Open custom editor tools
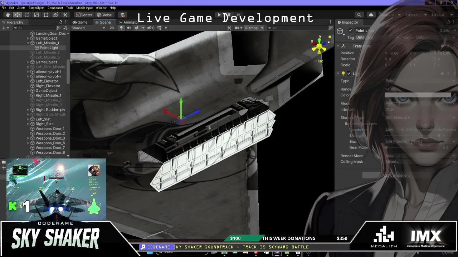This screenshot has width=458, height=257. click(x=65, y=15)
